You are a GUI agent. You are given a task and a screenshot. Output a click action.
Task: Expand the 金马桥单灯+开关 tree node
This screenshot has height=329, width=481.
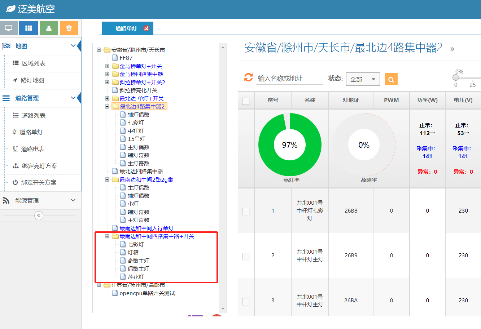[x=107, y=66]
